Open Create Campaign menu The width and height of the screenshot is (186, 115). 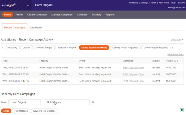37,15
